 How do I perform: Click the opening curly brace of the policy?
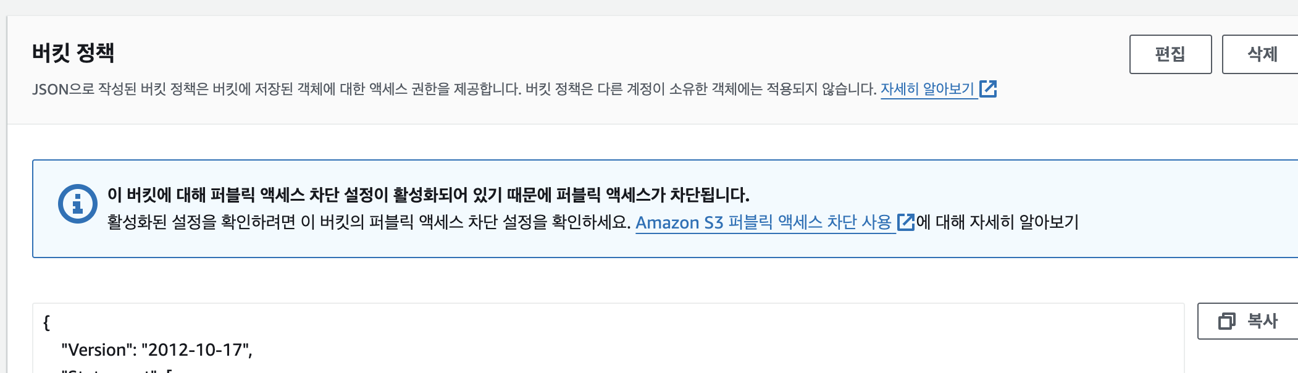46,322
